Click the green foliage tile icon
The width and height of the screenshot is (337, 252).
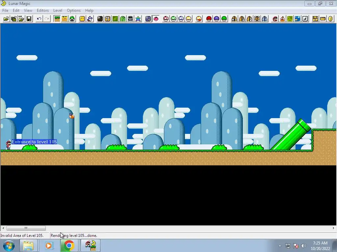290,19
